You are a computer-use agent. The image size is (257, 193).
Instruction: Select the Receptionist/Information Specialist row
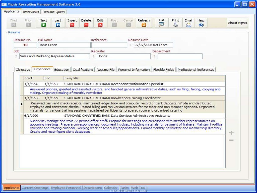124,84
